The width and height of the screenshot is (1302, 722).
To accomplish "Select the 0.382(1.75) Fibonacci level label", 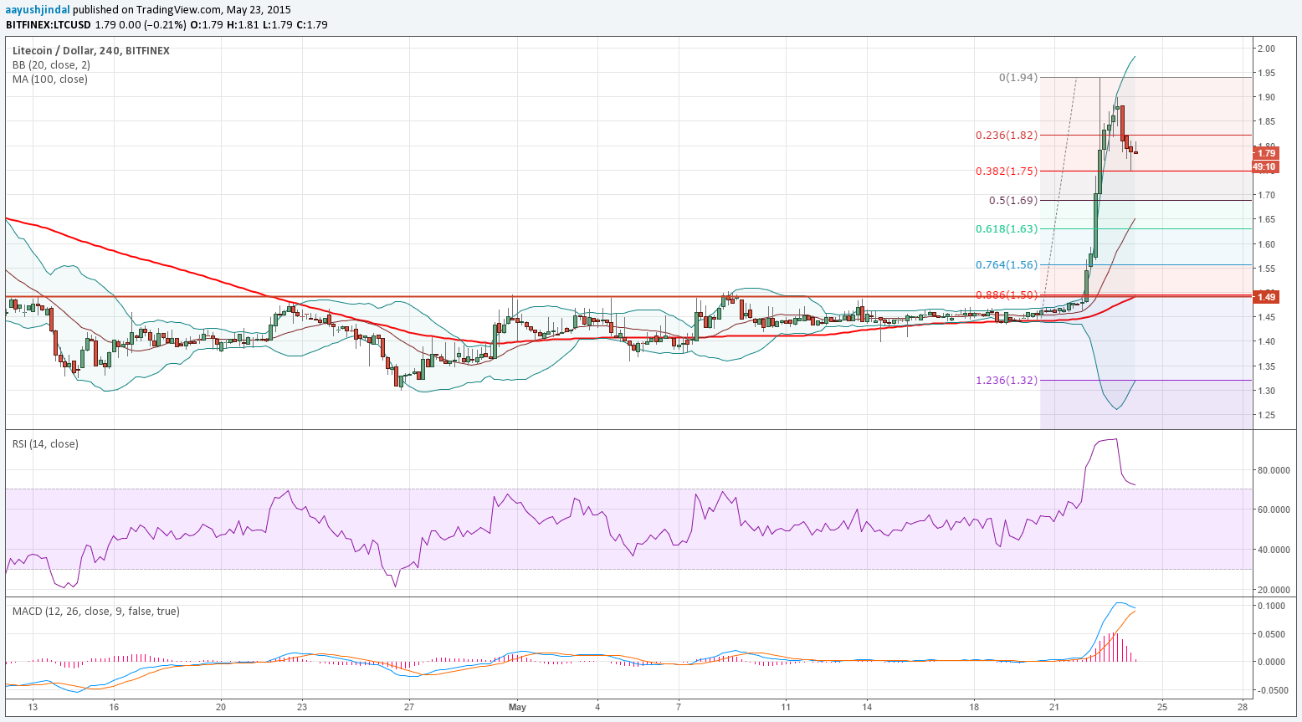I will tap(1007, 171).
